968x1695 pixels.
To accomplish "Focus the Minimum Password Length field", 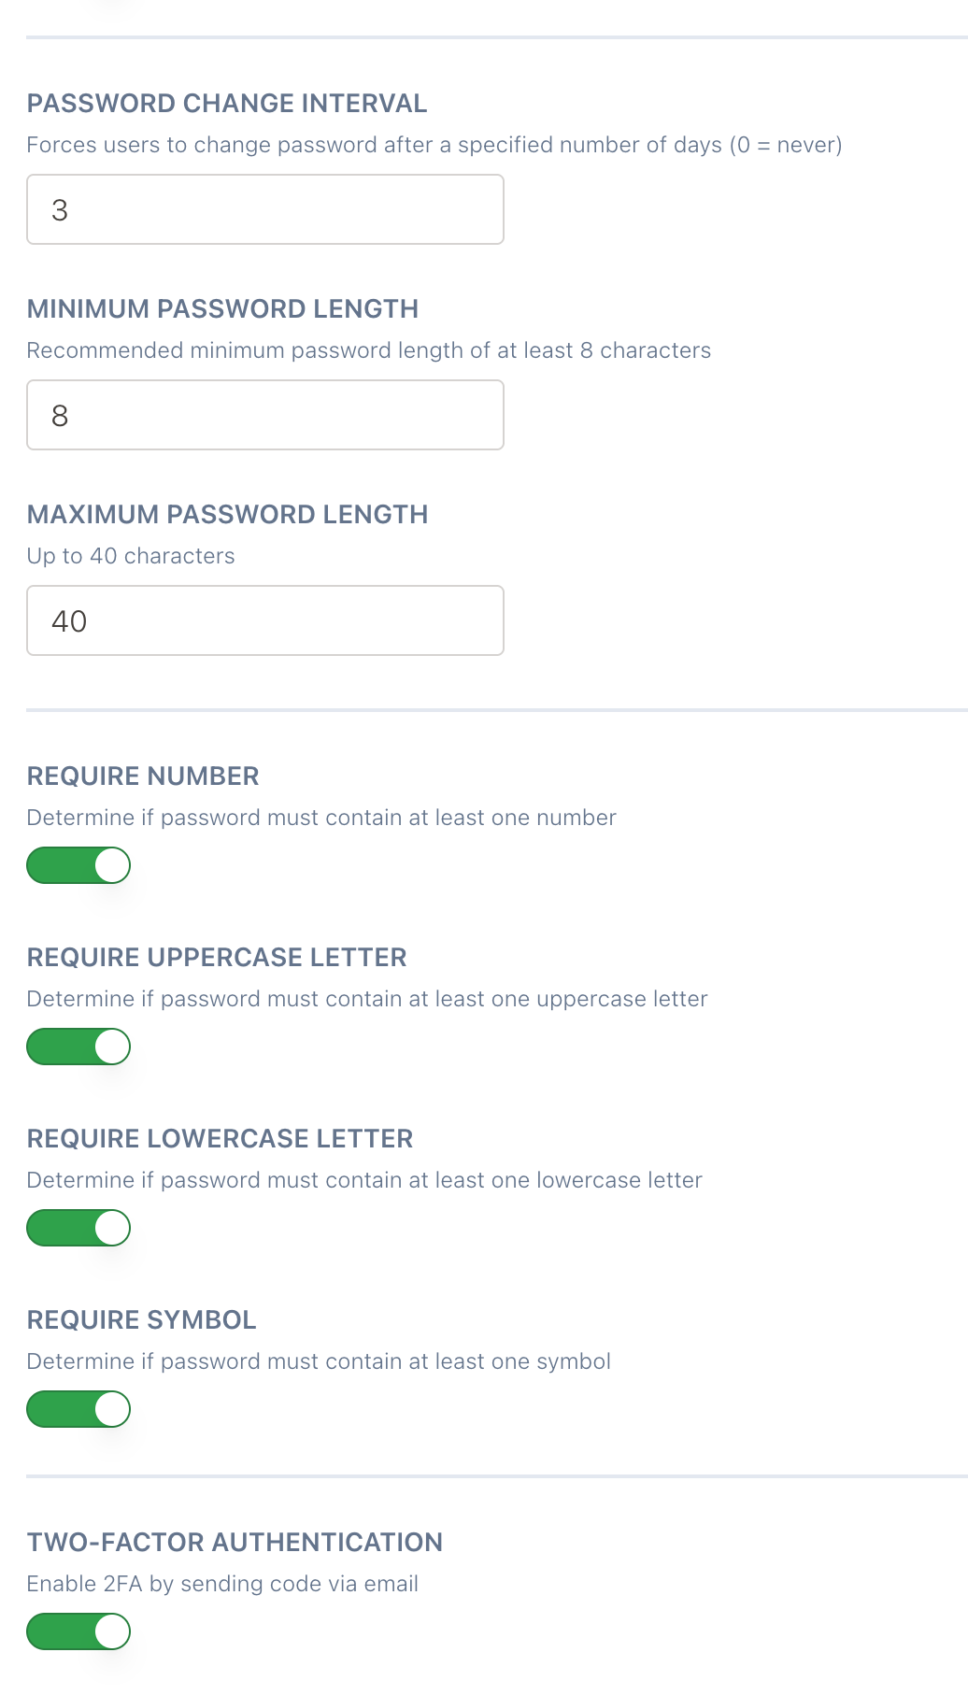I will (x=264, y=415).
